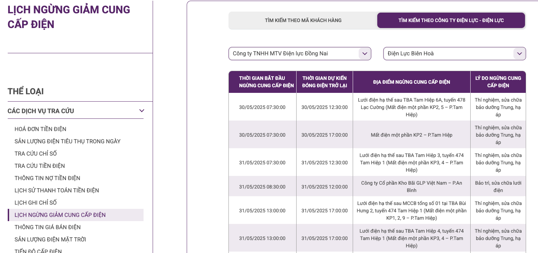Screen dimensions: 538x253
Task: Open the electricity company dropdown arrow
Action: pos(364,54)
